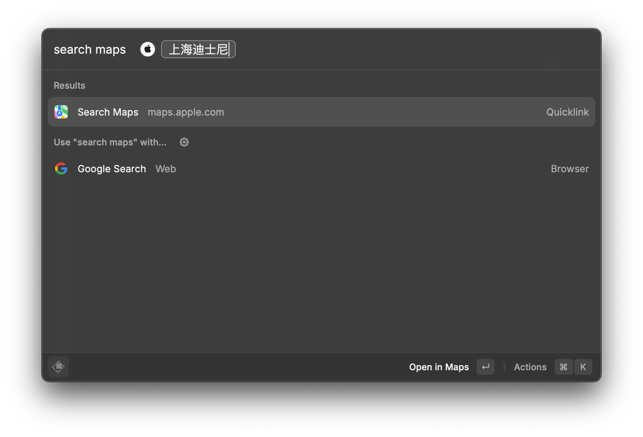643x437 pixels.
Task: Click the Results section header
Action: (69, 85)
